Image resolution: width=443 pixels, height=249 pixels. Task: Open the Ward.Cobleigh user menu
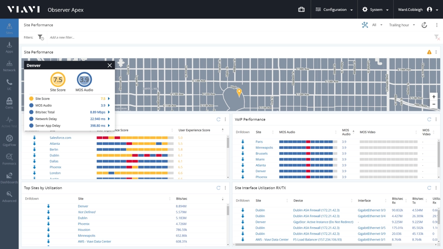point(420,10)
